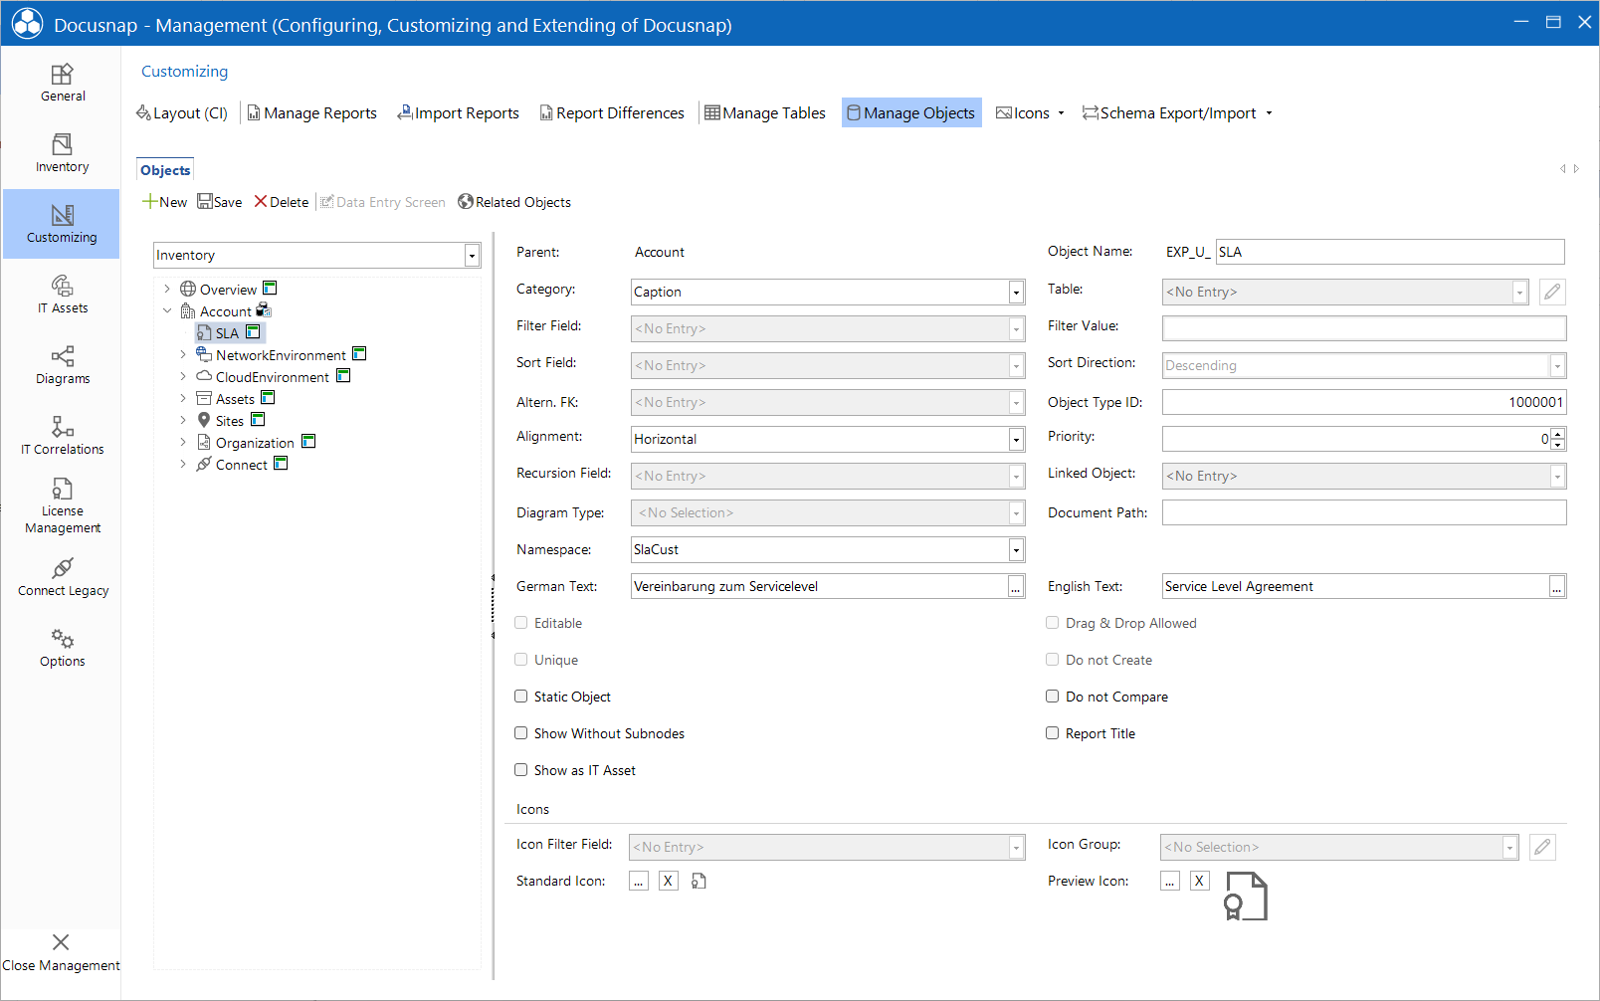The width and height of the screenshot is (1600, 1001).
Task: Select the Customizing sidebar section
Action: point(62,224)
